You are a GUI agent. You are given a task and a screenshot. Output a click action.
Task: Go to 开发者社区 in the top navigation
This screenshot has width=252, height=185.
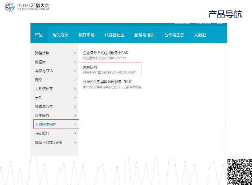[x=114, y=35]
